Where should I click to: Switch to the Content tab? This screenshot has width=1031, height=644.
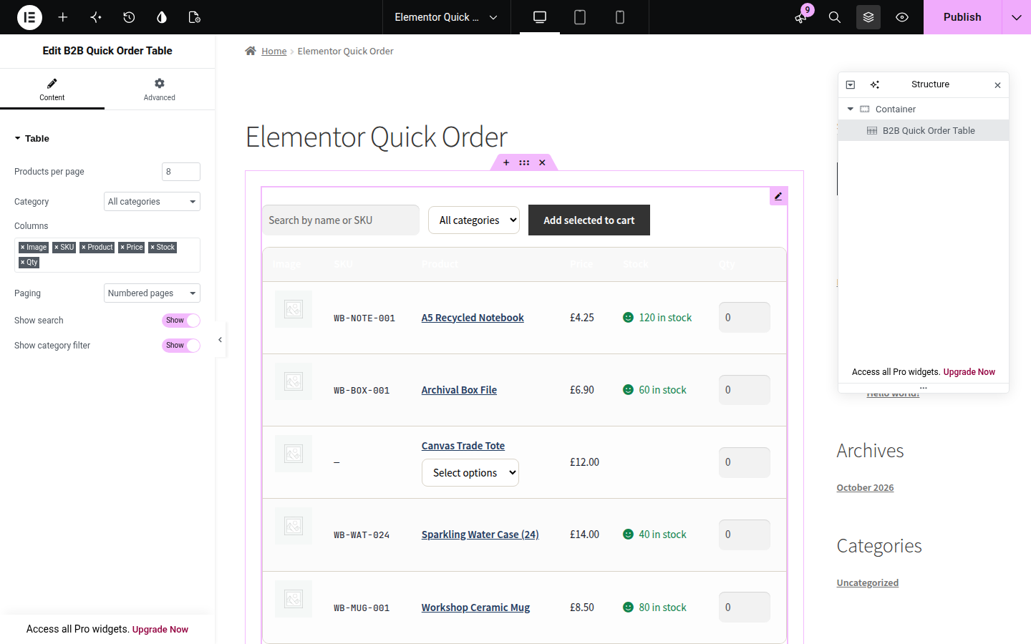coord(52,89)
